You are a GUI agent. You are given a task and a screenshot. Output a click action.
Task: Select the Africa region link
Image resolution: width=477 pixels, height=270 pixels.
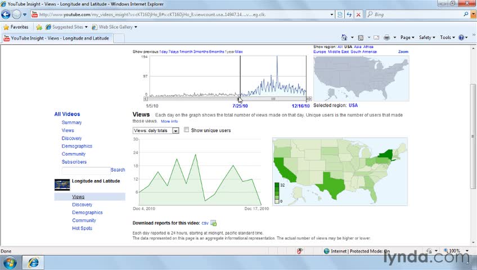tap(368, 47)
